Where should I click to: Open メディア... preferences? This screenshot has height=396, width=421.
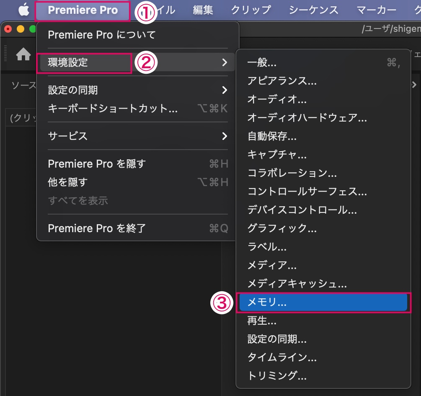(323, 265)
